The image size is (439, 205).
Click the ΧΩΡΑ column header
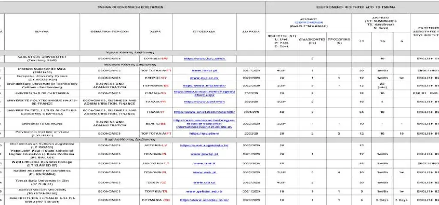(x=156, y=32)
